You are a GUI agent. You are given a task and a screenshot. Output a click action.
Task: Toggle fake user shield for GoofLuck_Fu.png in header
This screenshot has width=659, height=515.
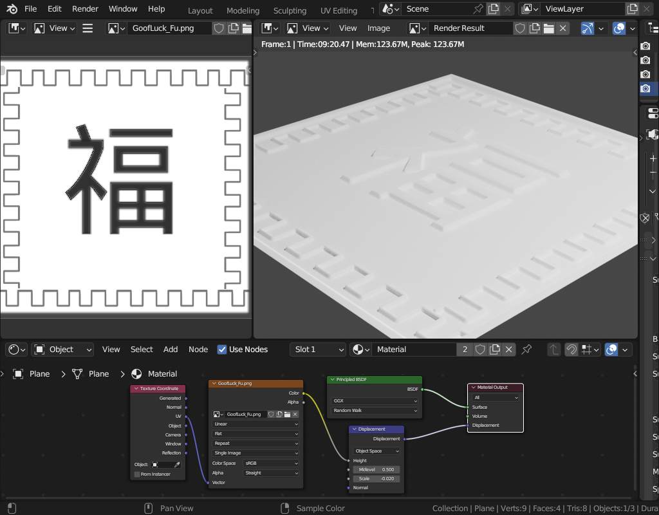tap(219, 28)
